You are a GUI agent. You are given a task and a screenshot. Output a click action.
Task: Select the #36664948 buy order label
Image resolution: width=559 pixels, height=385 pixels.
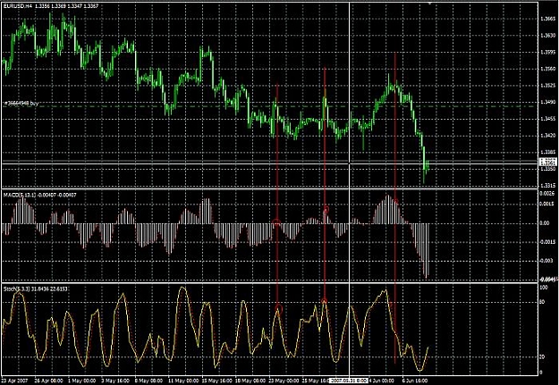click(x=21, y=104)
